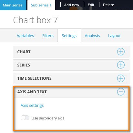Select the Settings tab
Screen dimensions: 133x133
[x=69, y=36]
